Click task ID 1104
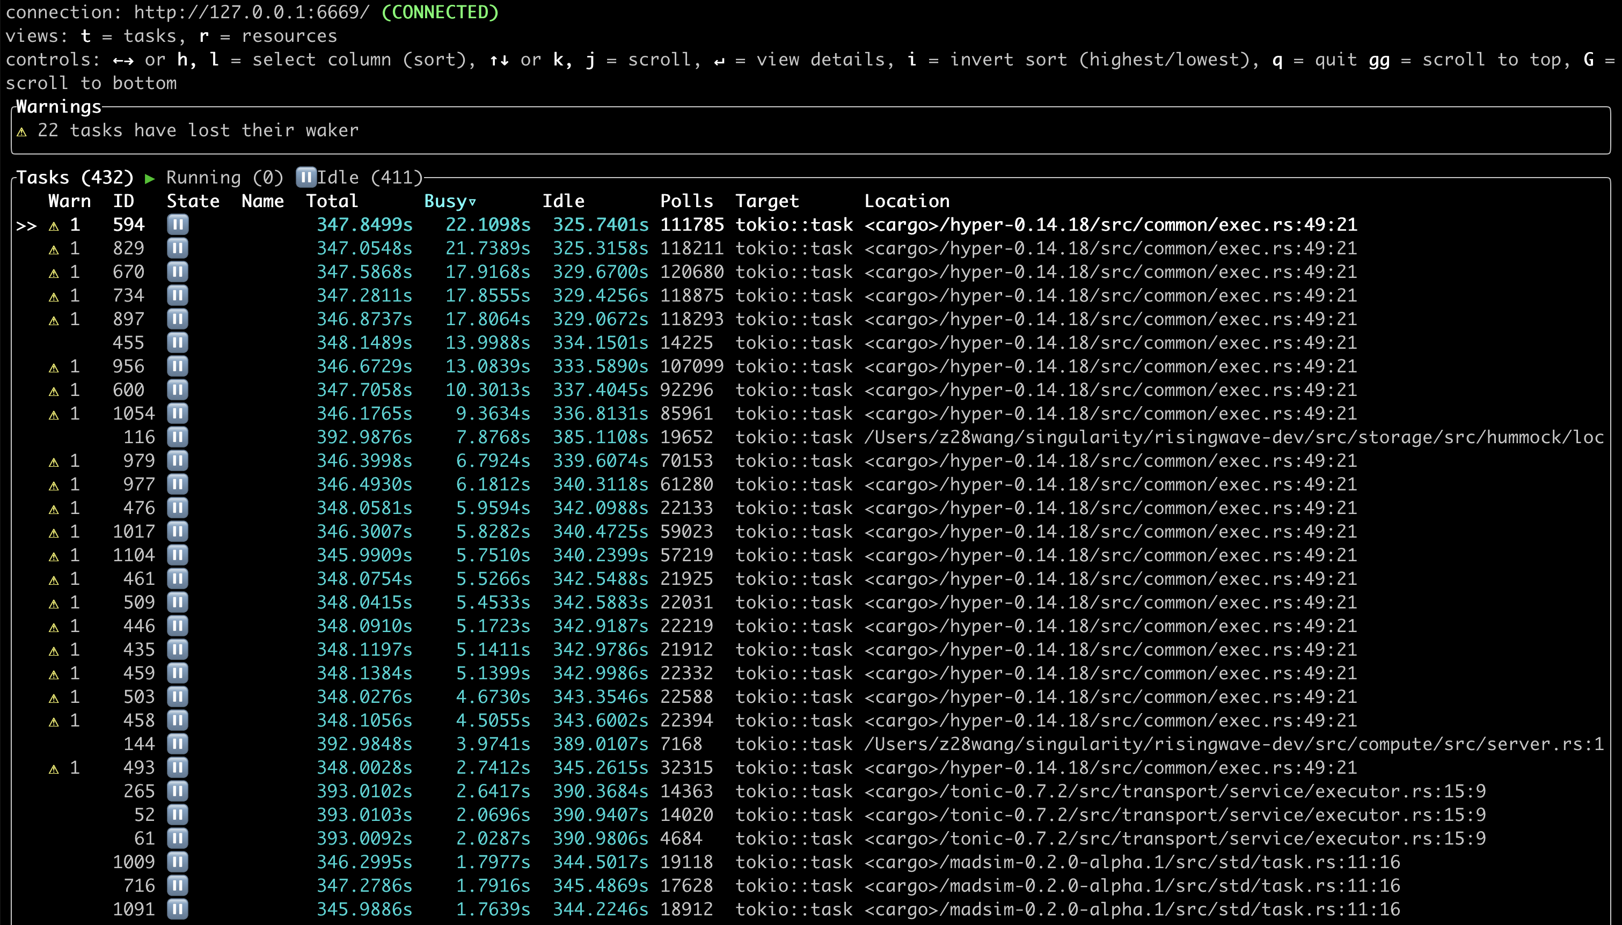The image size is (1622, 925). pos(134,555)
